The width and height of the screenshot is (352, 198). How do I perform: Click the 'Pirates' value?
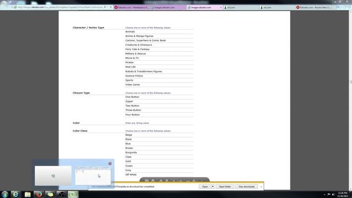(129, 62)
